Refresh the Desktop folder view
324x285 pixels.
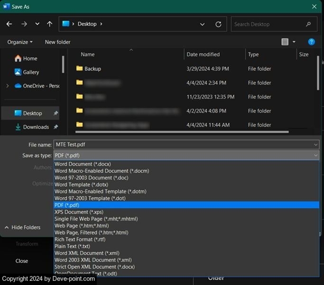[x=218, y=24]
